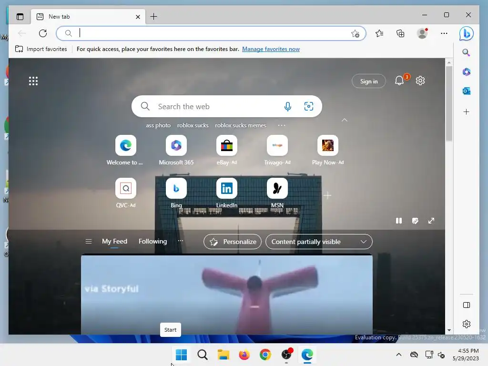Viewport: 488px width, 366px height.
Task: Launch Google Chrome from taskbar
Action: click(x=265, y=355)
